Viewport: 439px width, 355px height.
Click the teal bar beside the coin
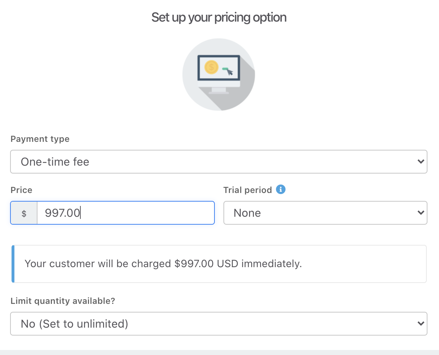[x=225, y=68]
